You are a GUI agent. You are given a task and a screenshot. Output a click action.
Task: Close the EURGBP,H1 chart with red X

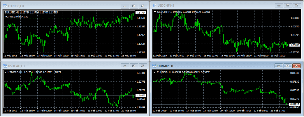coord(297,66)
